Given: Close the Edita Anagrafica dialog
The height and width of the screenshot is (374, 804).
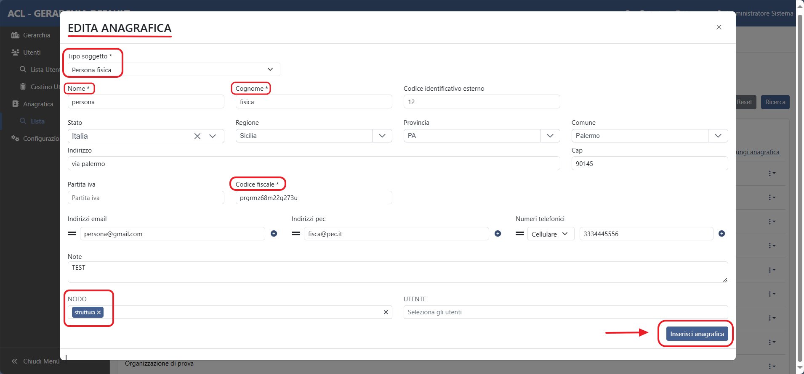Looking at the screenshot, I should (719, 27).
